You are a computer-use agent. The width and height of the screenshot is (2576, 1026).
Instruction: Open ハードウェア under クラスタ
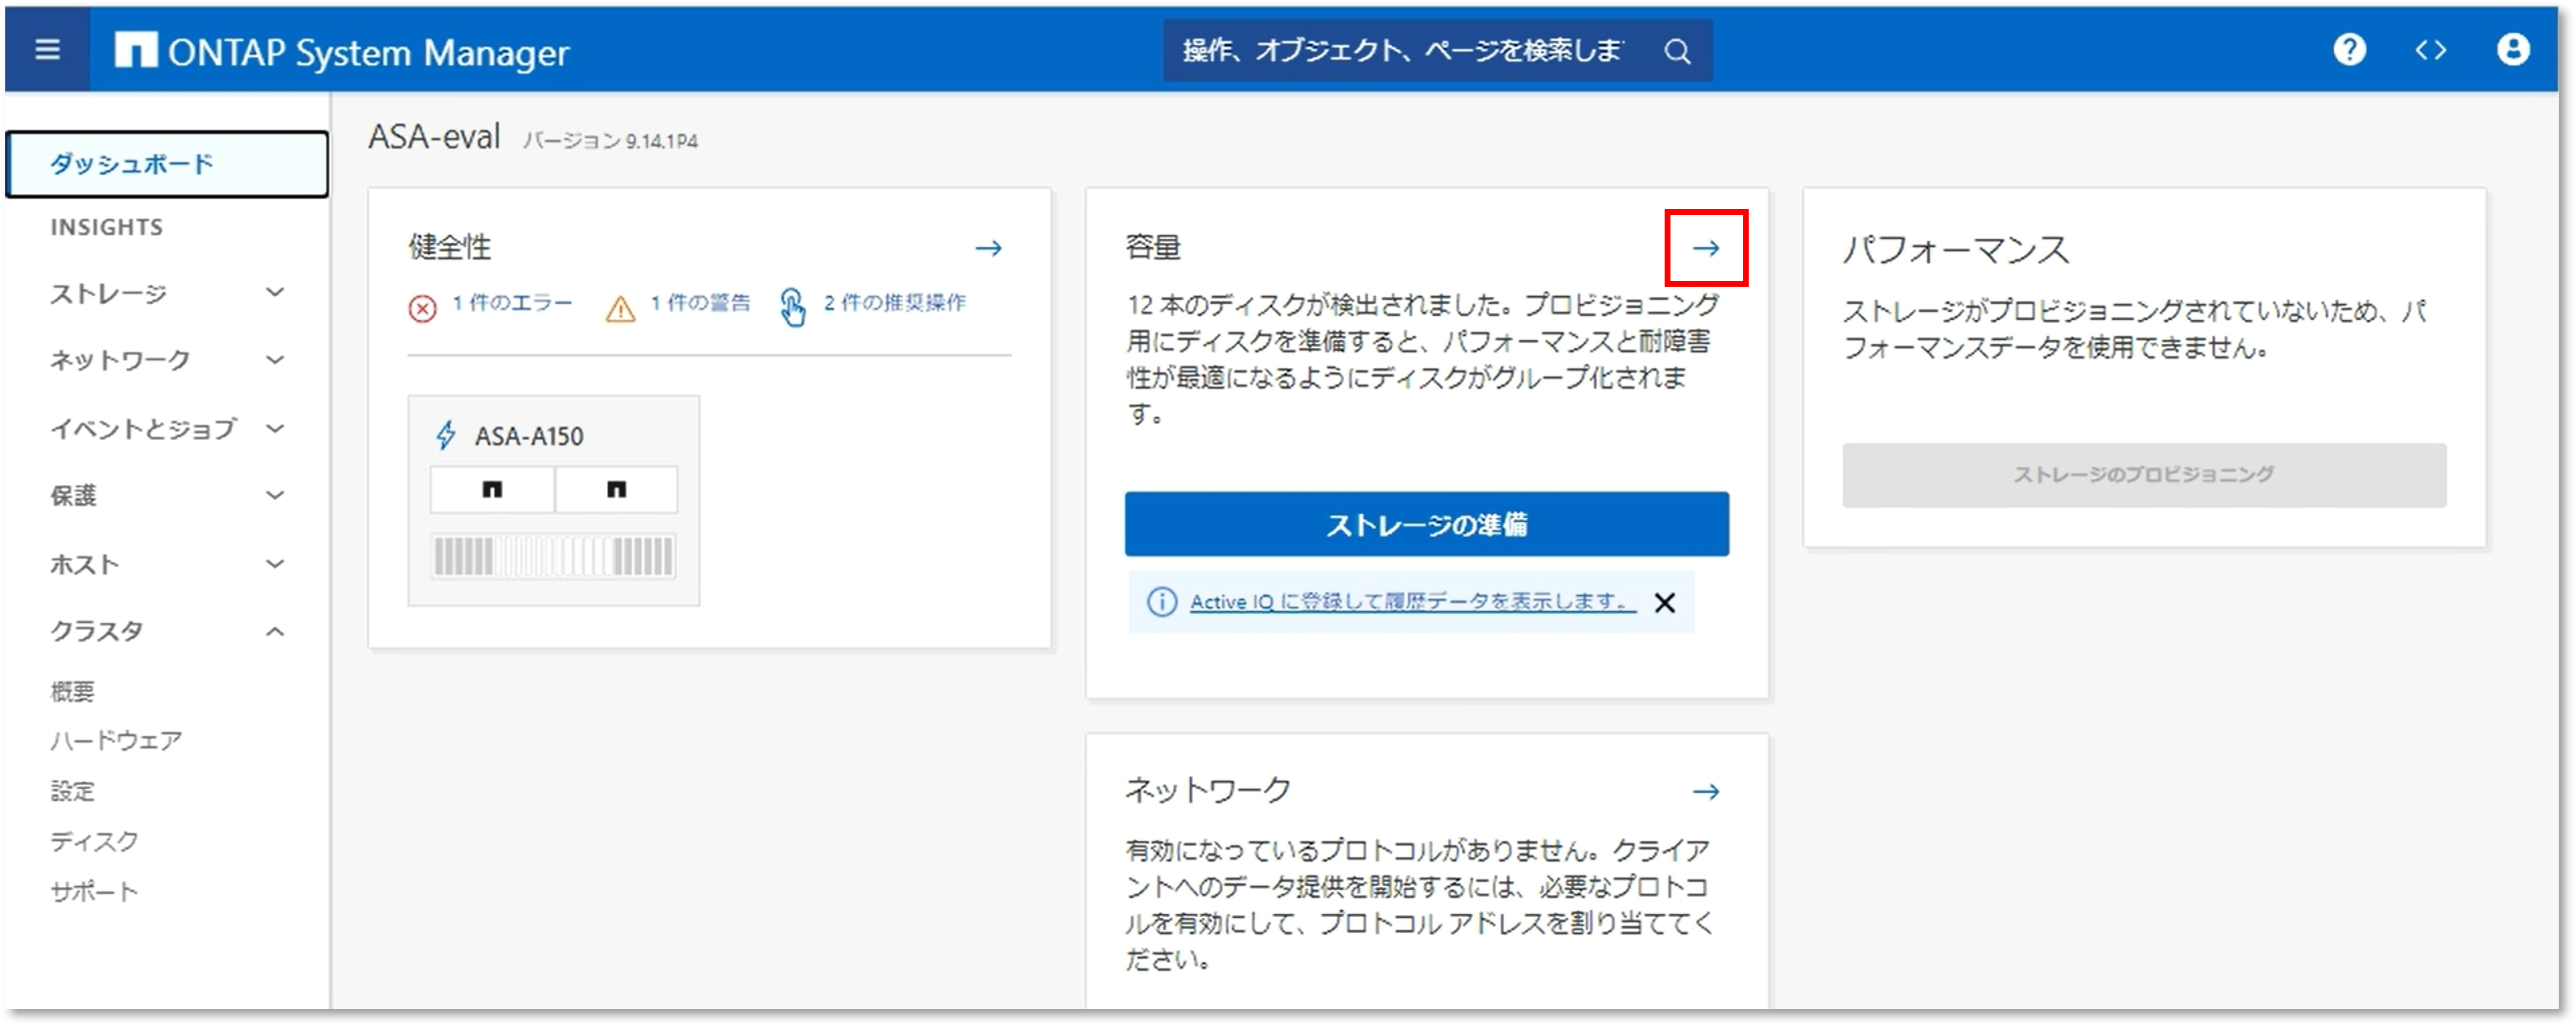tap(117, 740)
